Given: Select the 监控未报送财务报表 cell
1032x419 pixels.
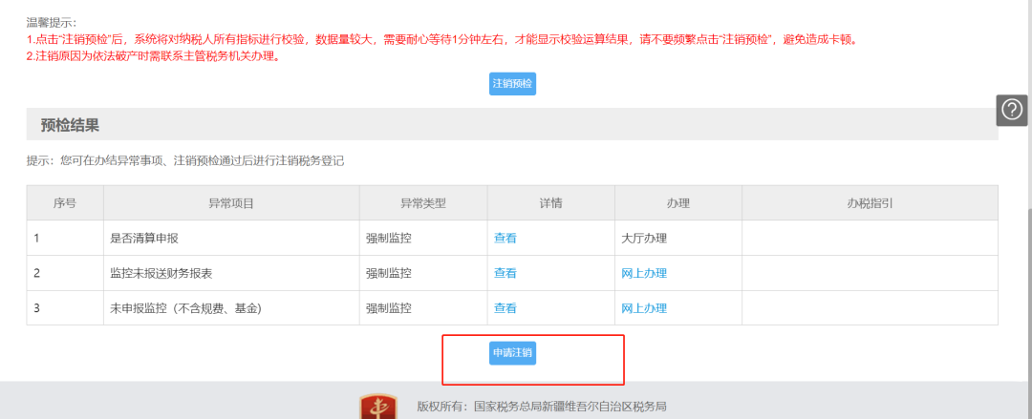Looking at the screenshot, I should coord(231,273).
